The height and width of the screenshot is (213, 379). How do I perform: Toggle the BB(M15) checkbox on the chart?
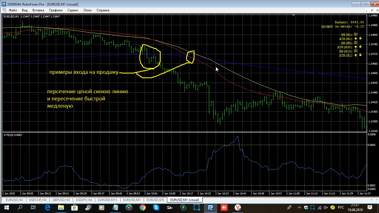click(x=356, y=51)
